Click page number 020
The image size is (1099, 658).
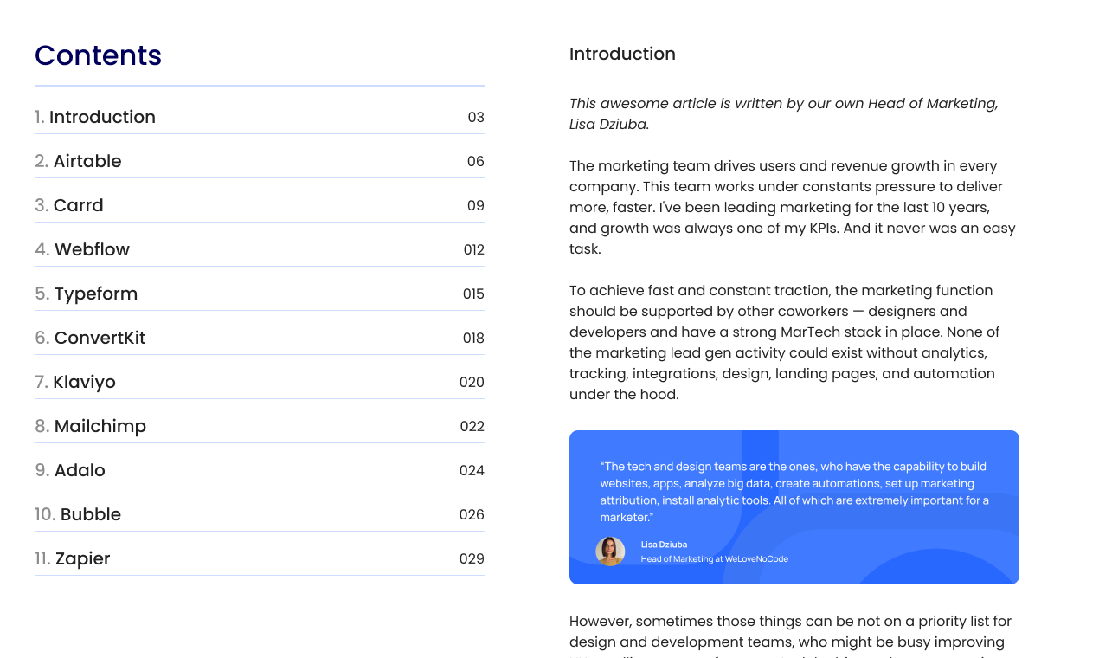472,383
